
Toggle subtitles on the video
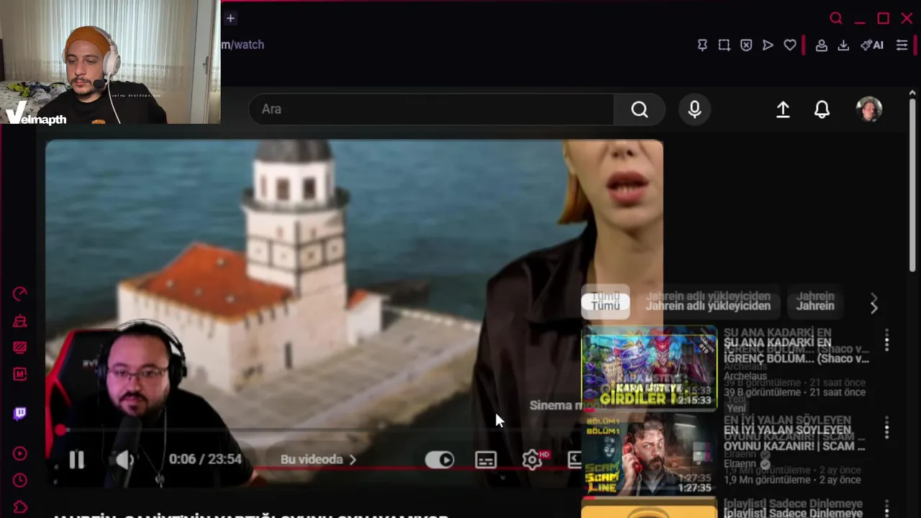click(486, 460)
